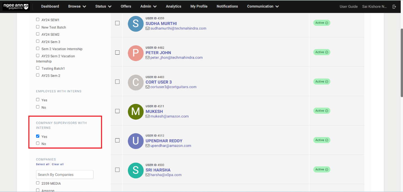
Task: Go to the Analytics page
Action: (173, 6)
